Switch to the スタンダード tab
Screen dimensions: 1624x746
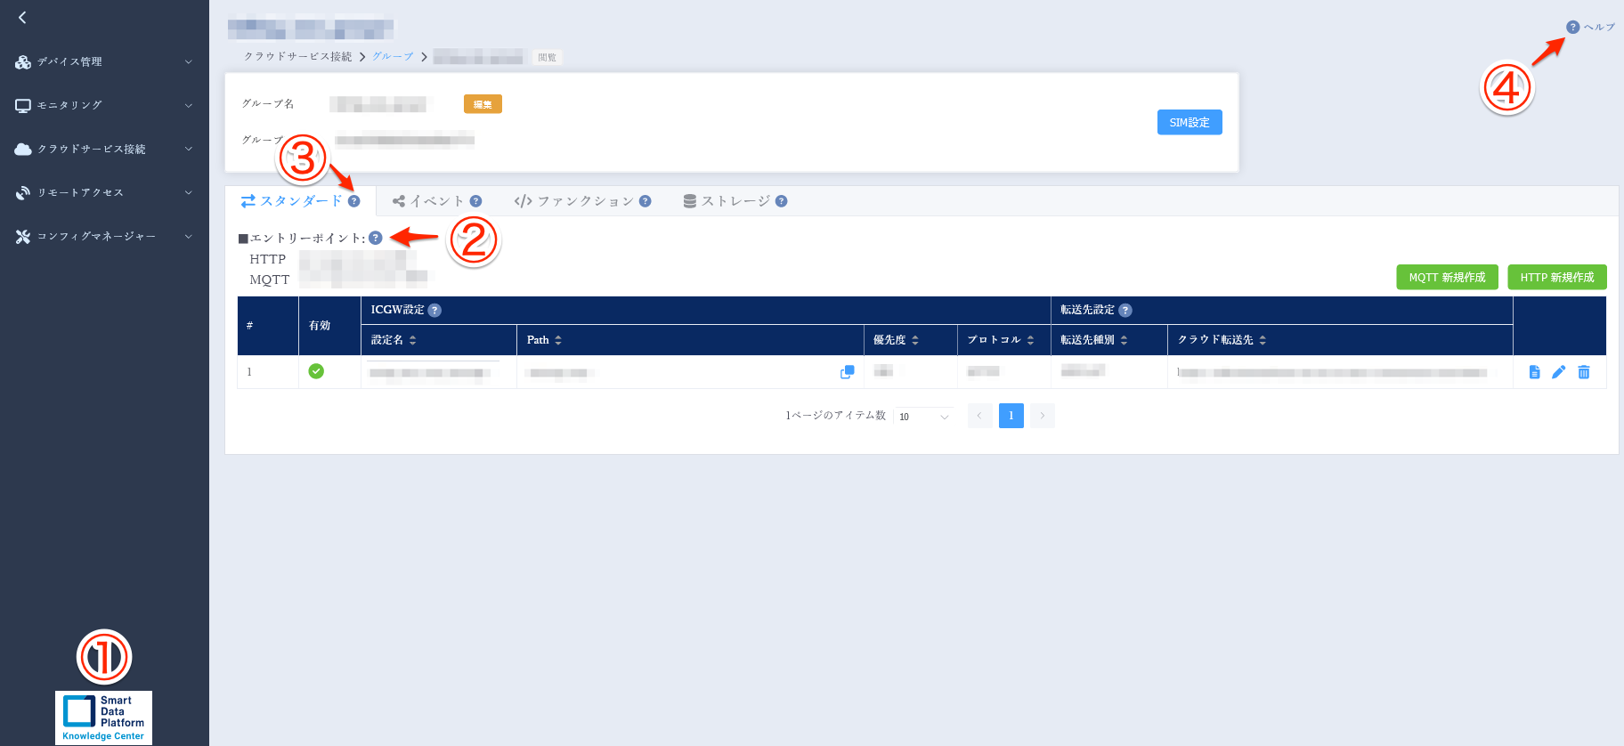(x=300, y=201)
